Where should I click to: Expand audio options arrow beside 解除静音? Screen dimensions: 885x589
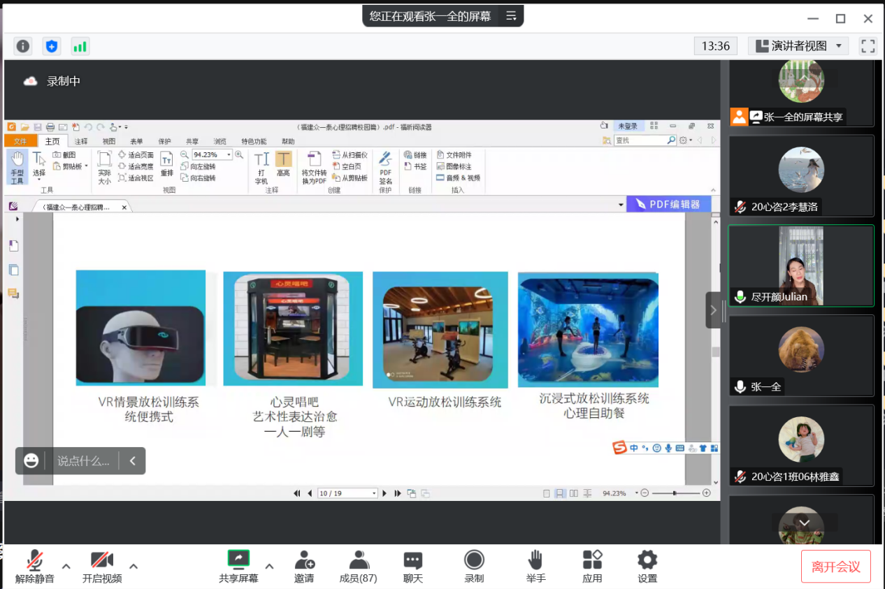66,566
